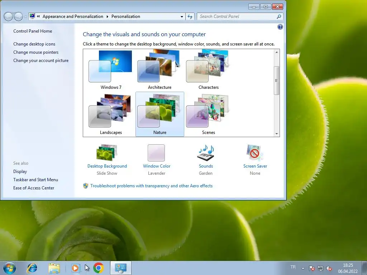Click the shield icon beside Troubleshoot link
Viewport: 367px width, 275px height.
[86, 186]
